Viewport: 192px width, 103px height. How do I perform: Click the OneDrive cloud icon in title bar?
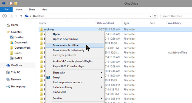(x=4, y=3)
